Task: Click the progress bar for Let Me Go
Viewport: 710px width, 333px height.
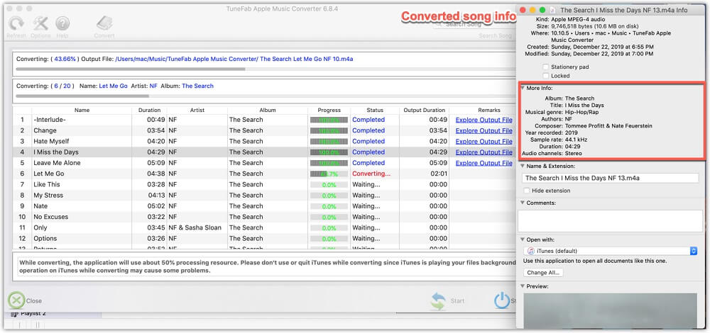Action: click(x=328, y=174)
